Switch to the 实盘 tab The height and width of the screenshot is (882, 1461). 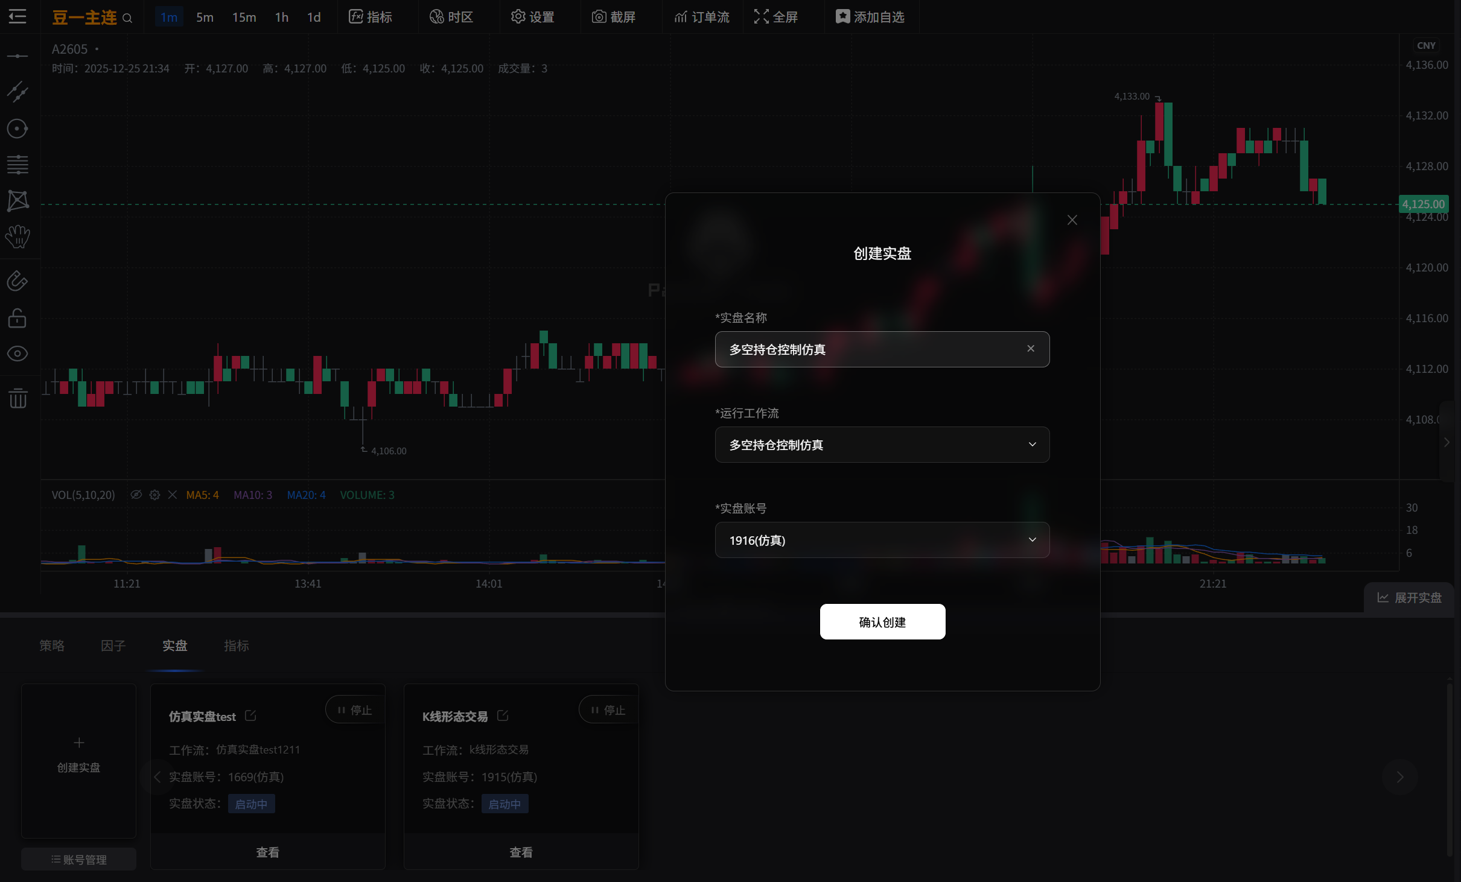click(x=175, y=646)
